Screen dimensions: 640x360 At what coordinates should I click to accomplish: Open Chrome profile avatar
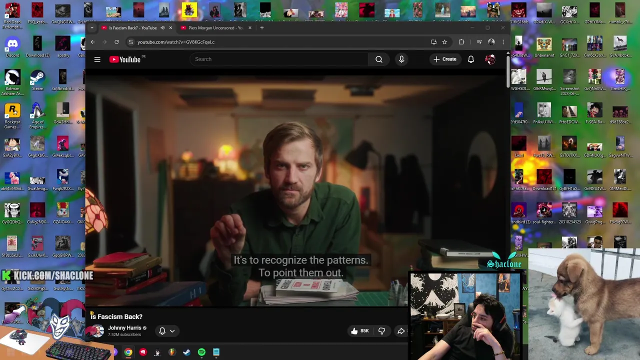(x=491, y=42)
